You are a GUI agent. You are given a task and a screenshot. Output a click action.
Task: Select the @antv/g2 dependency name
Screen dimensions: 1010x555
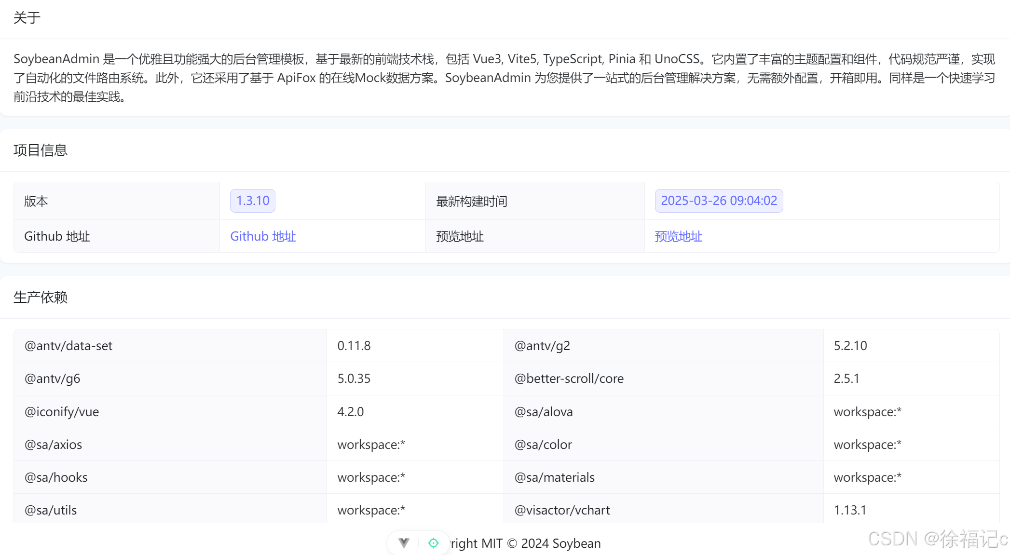[x=542, y=346]
